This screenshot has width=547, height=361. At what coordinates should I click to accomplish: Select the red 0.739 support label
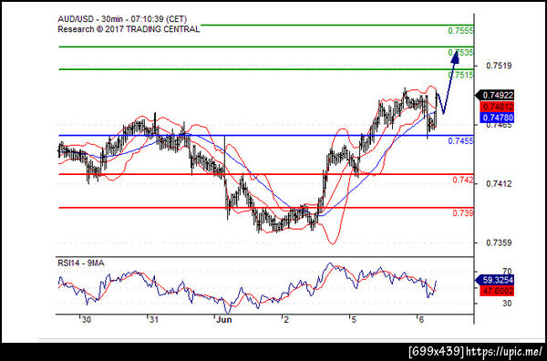coord(463,213)
